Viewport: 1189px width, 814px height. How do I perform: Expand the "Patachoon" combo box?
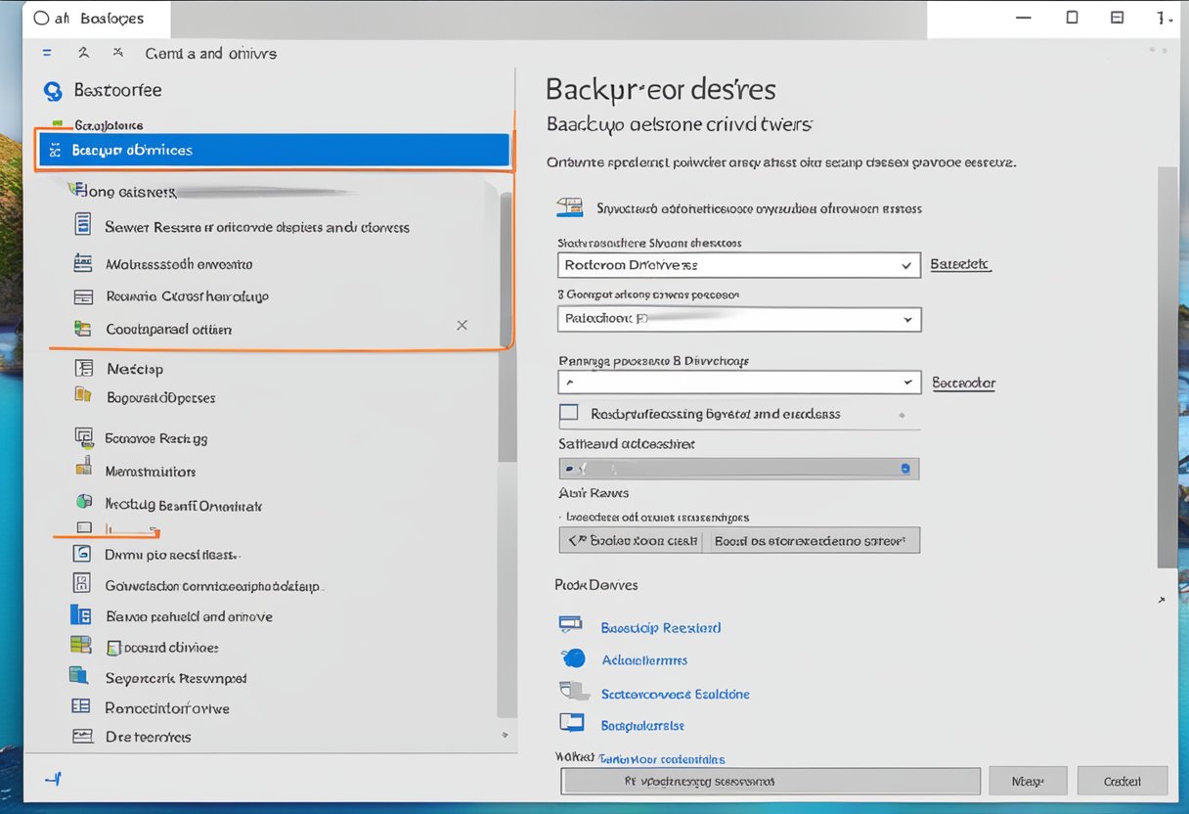point(739,319)
